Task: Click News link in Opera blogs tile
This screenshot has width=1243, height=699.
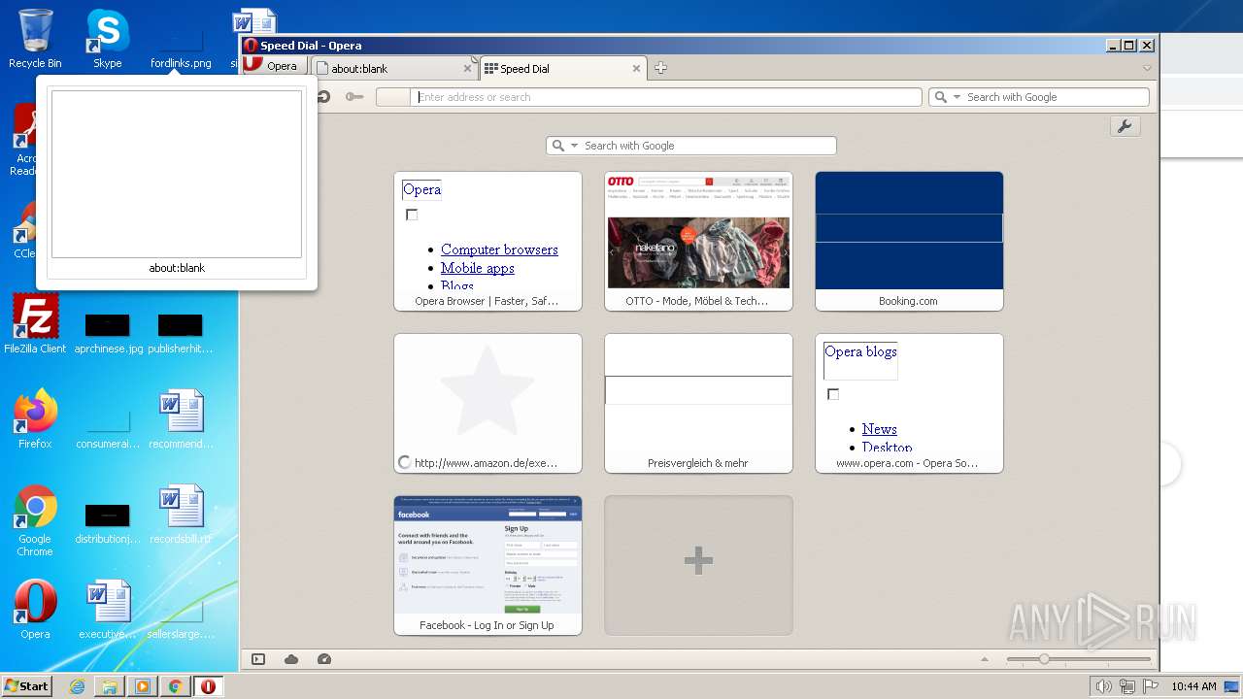Action: tap(880, 429)
